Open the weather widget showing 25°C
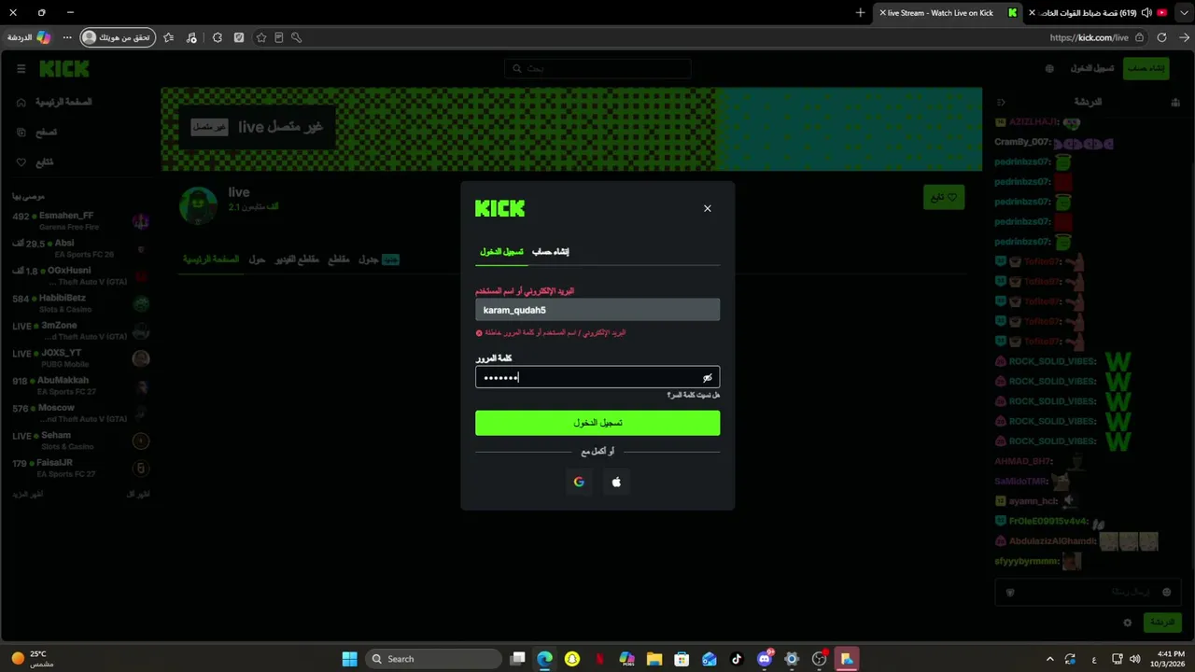This screenshot has width=1195, height=672. 32,659
